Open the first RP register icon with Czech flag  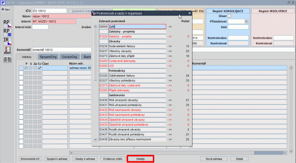click(x=7, y=24)
